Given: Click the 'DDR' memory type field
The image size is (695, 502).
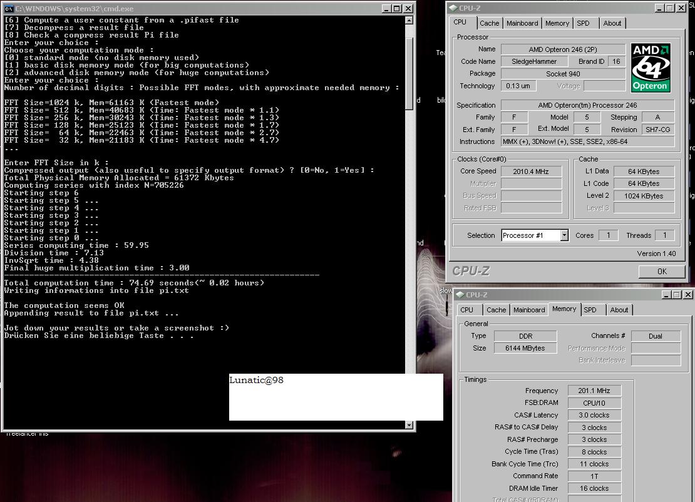Looking at the screenshot, I should tap(525, 336).
